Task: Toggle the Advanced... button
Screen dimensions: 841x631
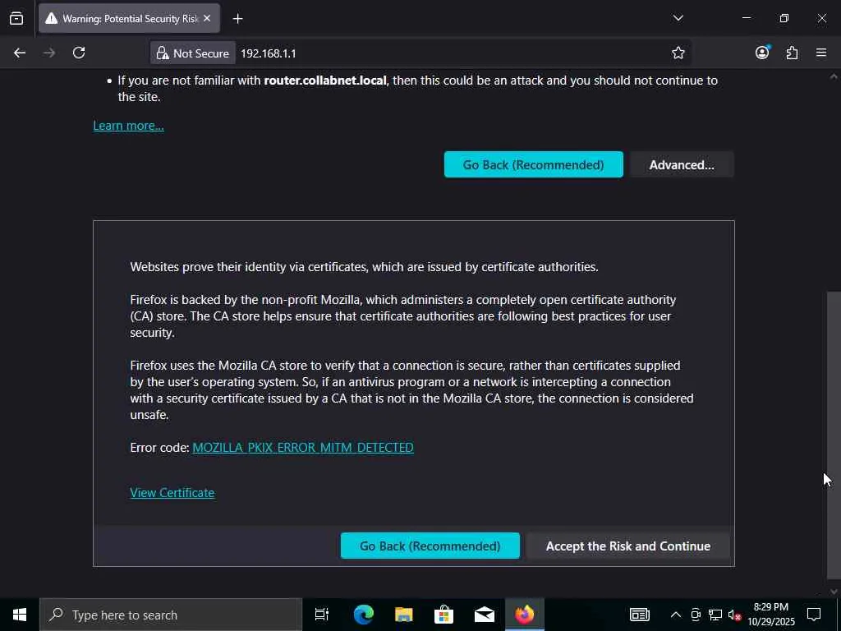Action: [x=682, y=164]
